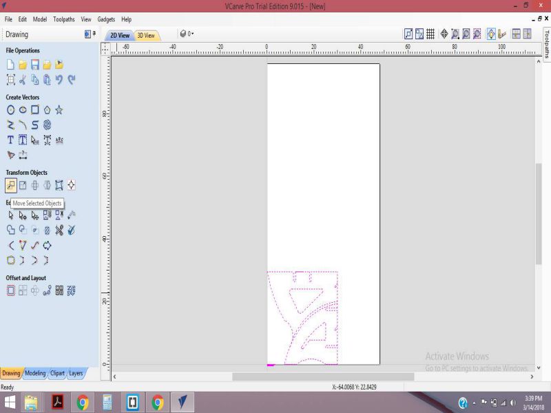Tile windows vertically icon

(527, 34)
